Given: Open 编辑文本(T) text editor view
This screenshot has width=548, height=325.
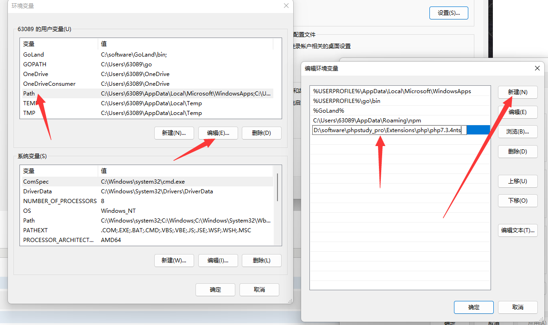Looking at the screenshot, I should click(517, 230).
